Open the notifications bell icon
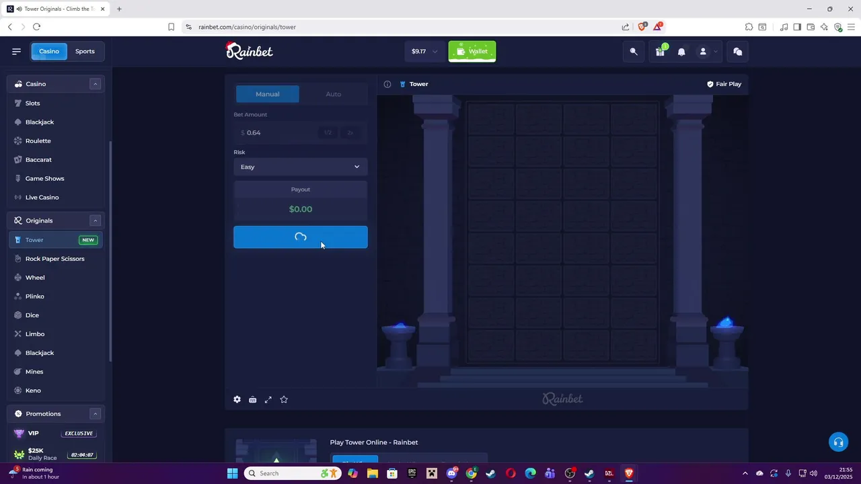This screenshot has width=861, height=484. tap(681, 52)
